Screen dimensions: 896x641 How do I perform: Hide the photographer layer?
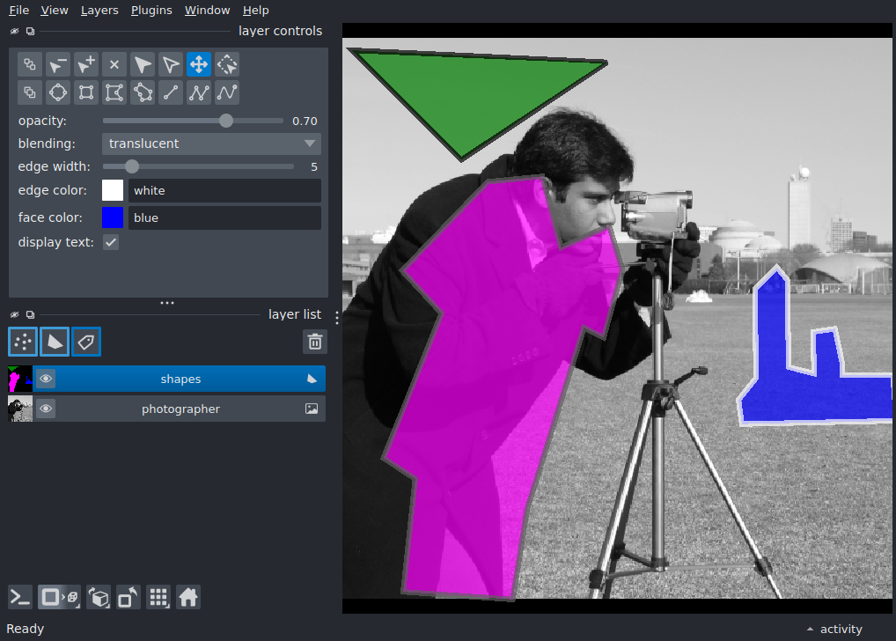(46, 409)
